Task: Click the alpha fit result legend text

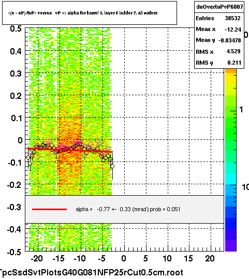Action: [128, 209]
